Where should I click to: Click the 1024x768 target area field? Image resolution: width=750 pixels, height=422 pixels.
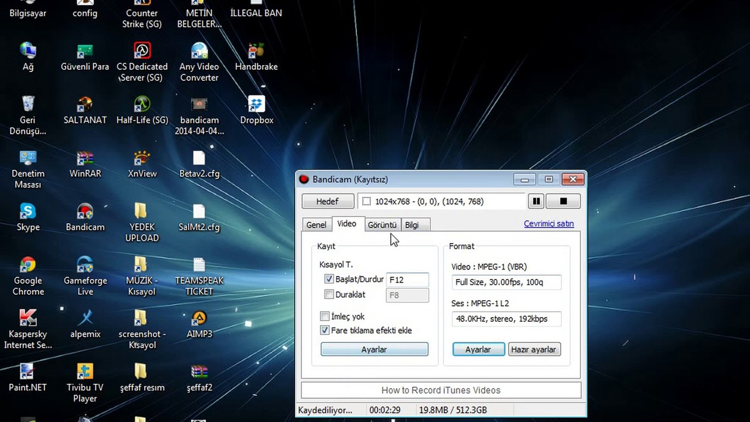[442, 202]
